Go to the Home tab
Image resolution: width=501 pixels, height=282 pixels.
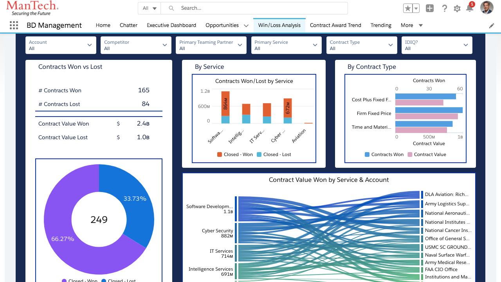pyautogui.click(x=103, y=25)
